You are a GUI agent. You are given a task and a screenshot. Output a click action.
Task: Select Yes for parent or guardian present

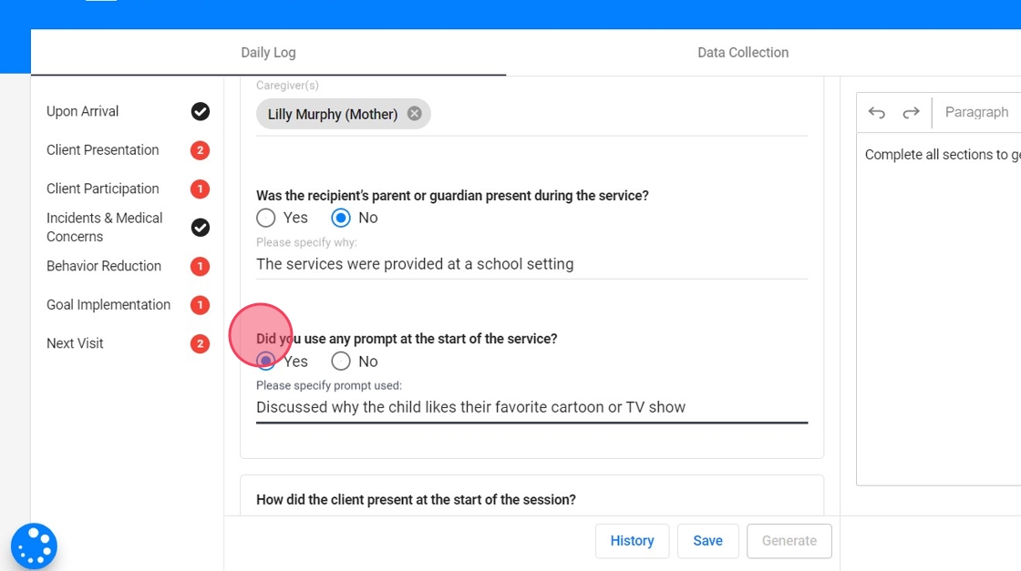click(266, 218)
